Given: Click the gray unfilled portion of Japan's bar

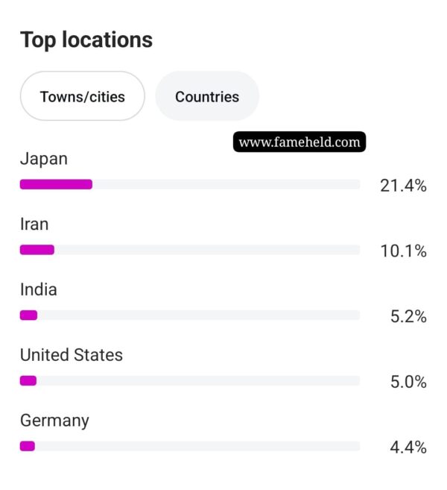Looking at the screenshot, I should coord(223,184).
